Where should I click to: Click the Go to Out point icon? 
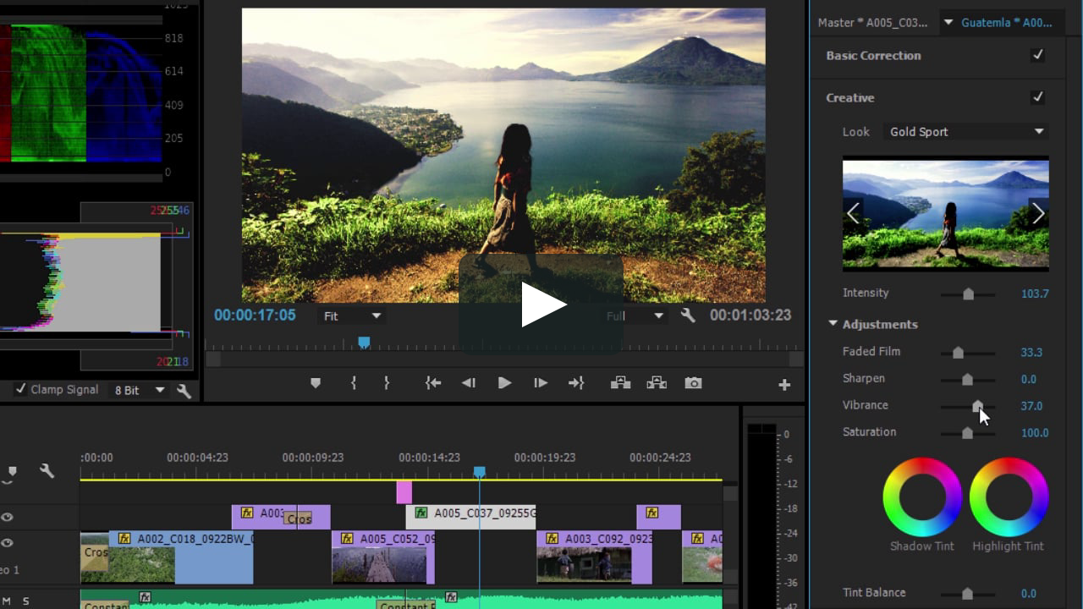[576, 383]
